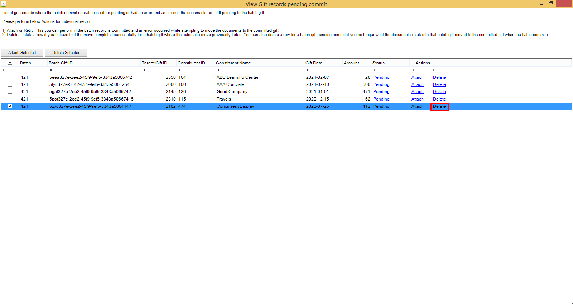Sort by the Target Gift ID column header
Screen dimensions: 573x306
pos(154,63)
